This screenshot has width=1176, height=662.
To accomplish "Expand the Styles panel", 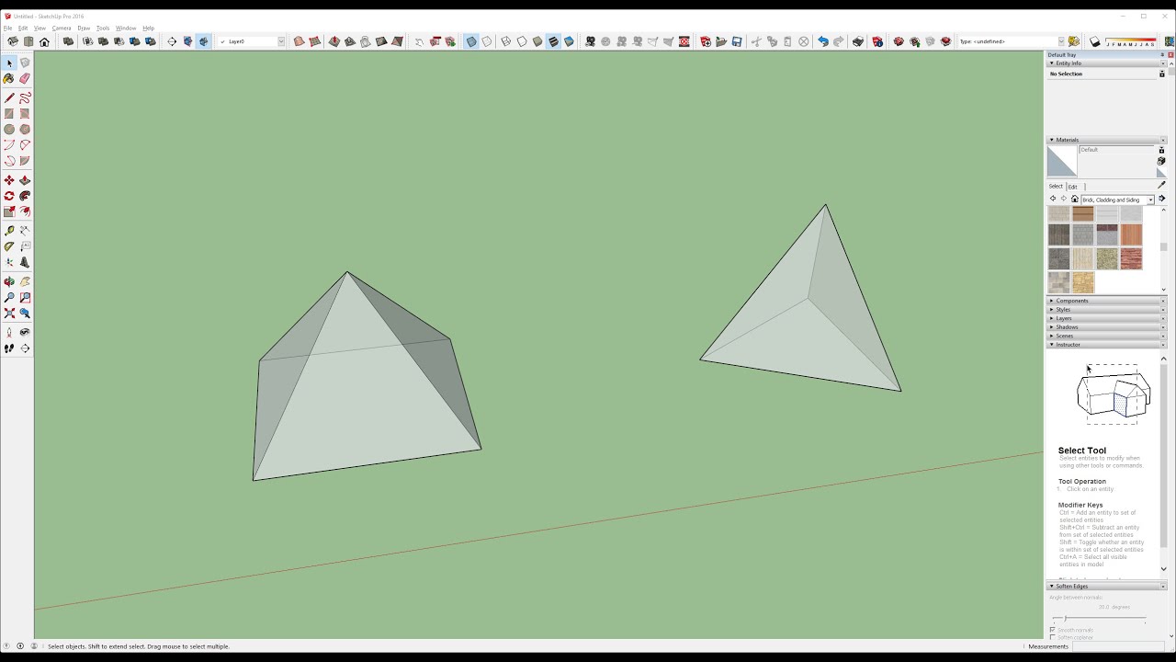I will [x=1106, y=310].
